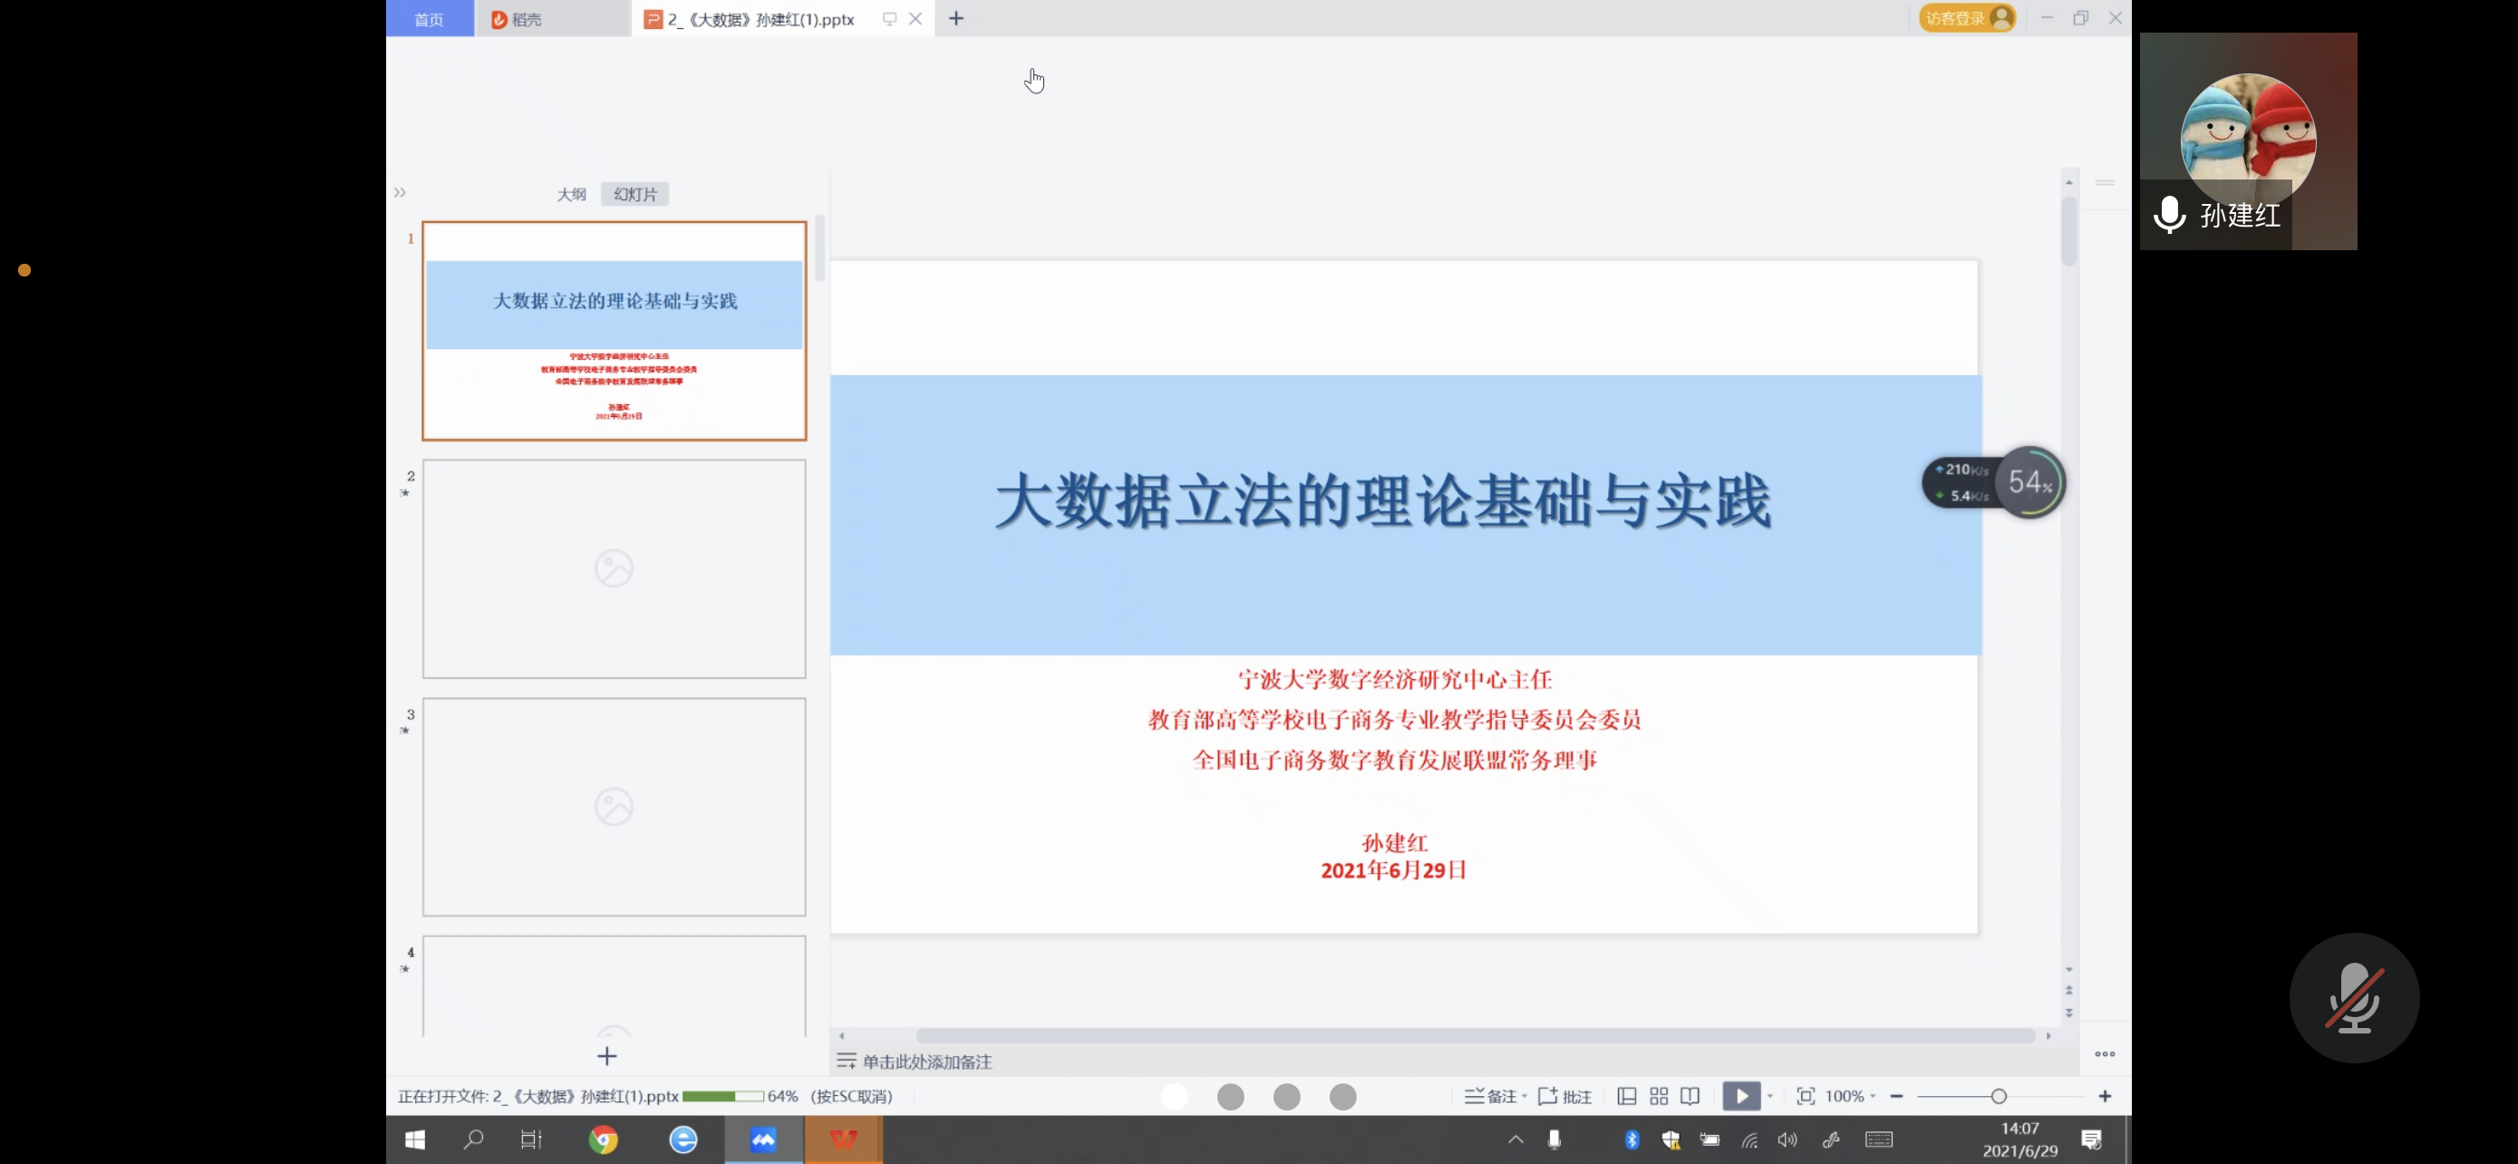Open the slideshow play dropdown arrow
This screenshot has width=2518, height=1164.
point(1771,1097)
